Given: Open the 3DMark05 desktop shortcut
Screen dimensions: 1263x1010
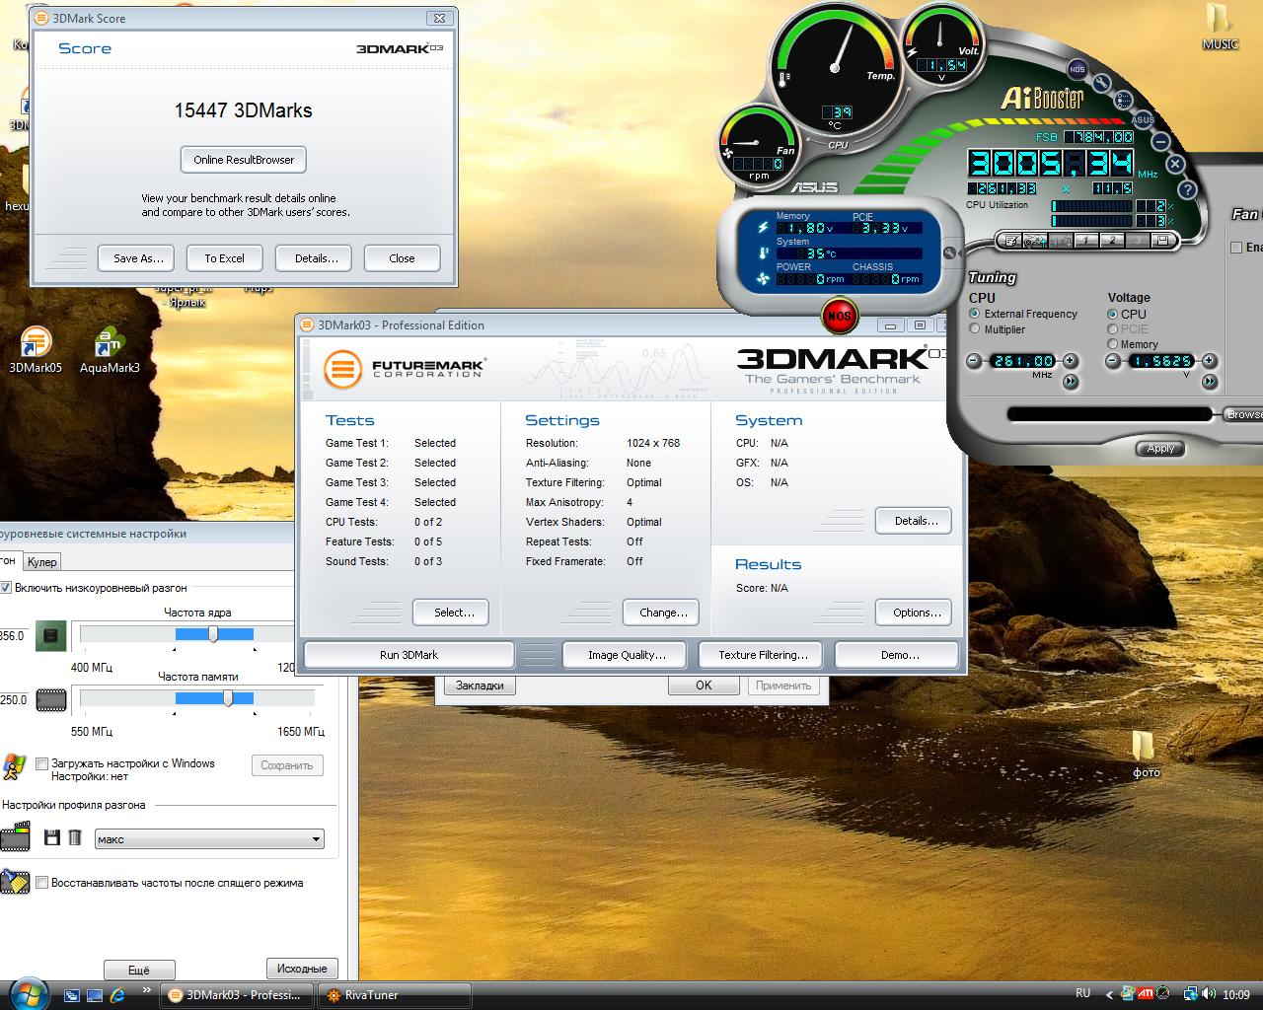Looking at the screenshot, I should [x=36, y=350].
